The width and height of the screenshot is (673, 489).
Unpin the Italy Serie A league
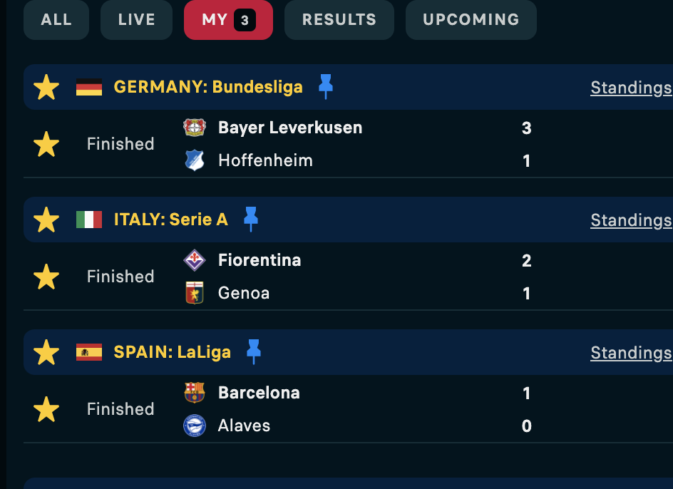tap(251, 219)
